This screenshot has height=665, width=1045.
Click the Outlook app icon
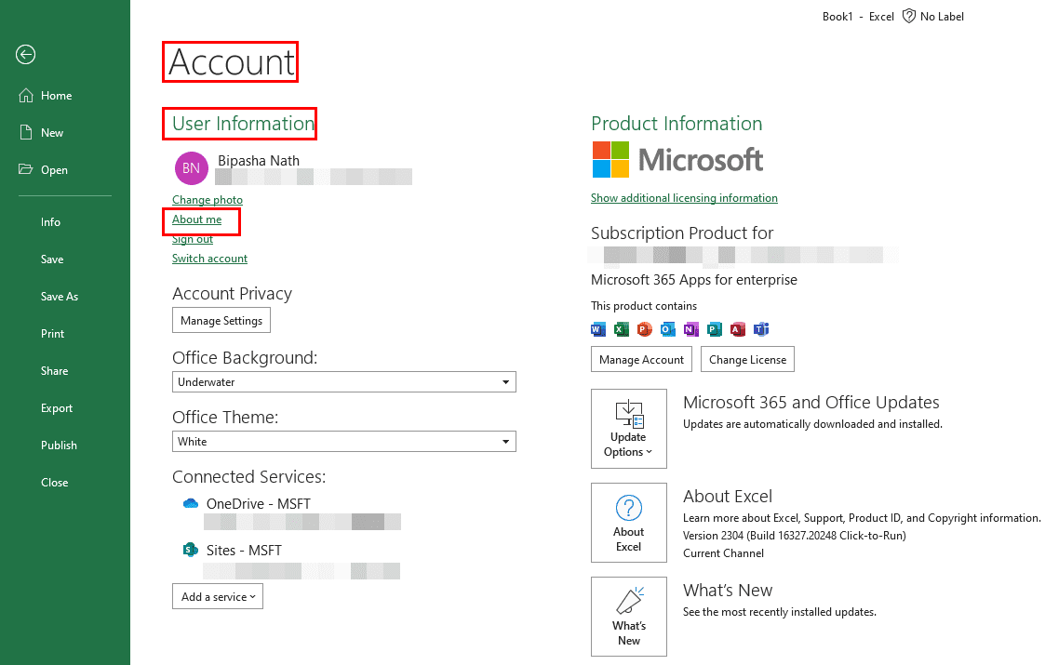coord(668,329)
